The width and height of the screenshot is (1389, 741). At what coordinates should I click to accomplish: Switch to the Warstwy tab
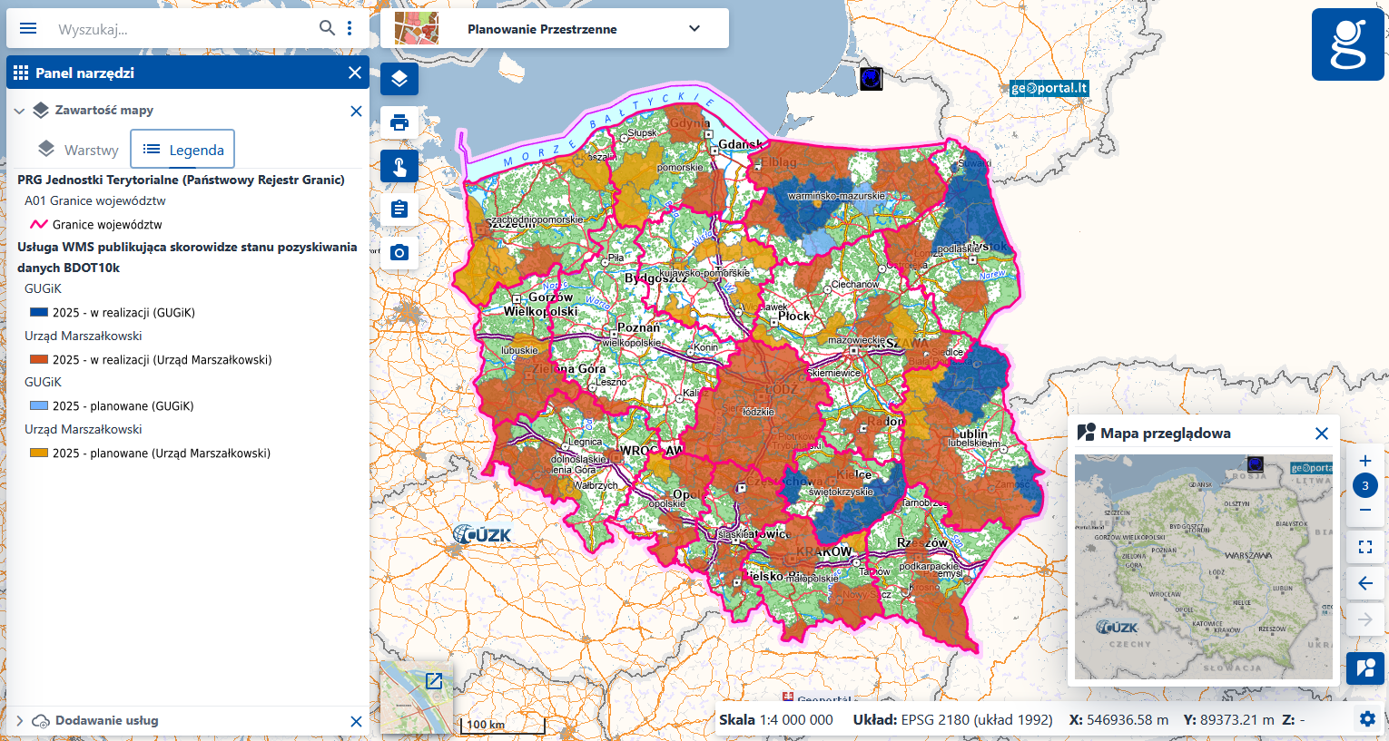78,150
